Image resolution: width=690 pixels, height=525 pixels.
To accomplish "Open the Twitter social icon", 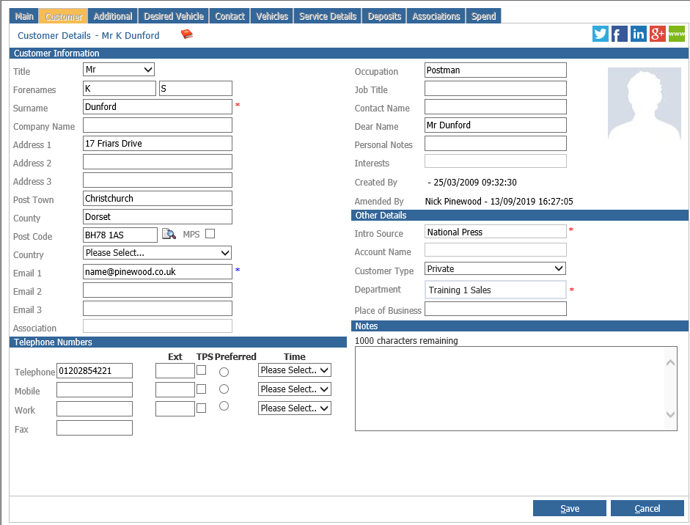I will (601, 34).
